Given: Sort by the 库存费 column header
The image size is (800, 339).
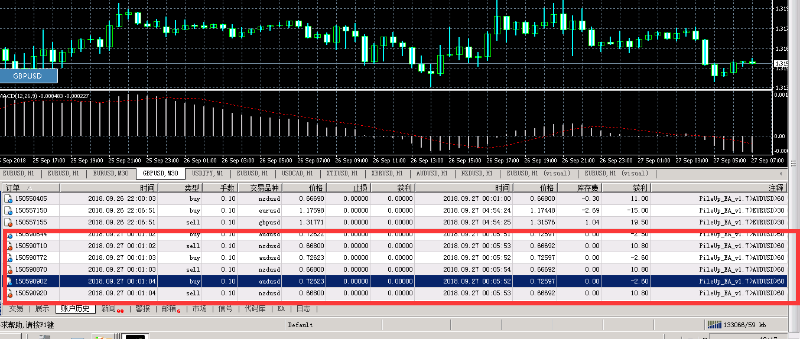Looking at the screenshot, I should coord(587,188).
